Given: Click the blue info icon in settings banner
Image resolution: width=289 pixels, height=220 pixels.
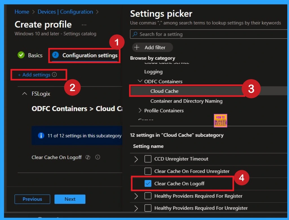Looking at the screenshot, I should pos(41,136).
